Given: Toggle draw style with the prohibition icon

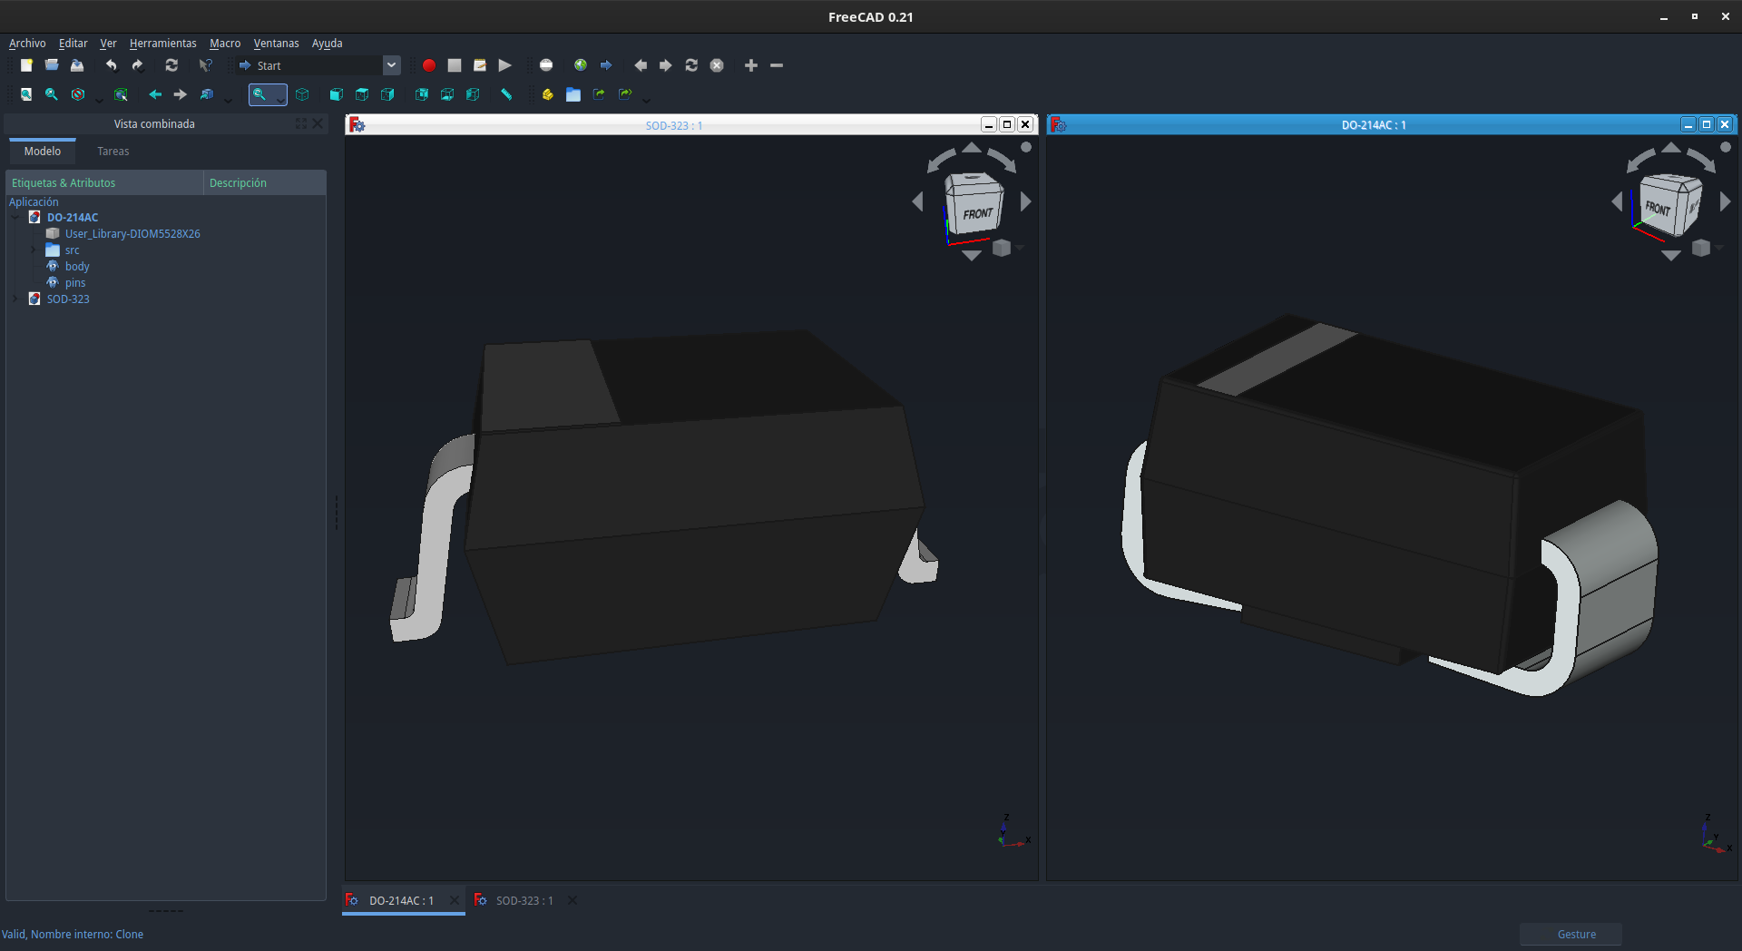Looking at the screenshot, I should (x=78, y=94).
